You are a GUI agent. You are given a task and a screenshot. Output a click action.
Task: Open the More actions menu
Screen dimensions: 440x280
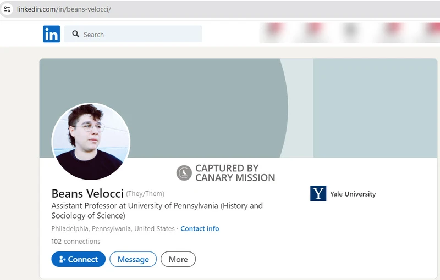(178, 259)
